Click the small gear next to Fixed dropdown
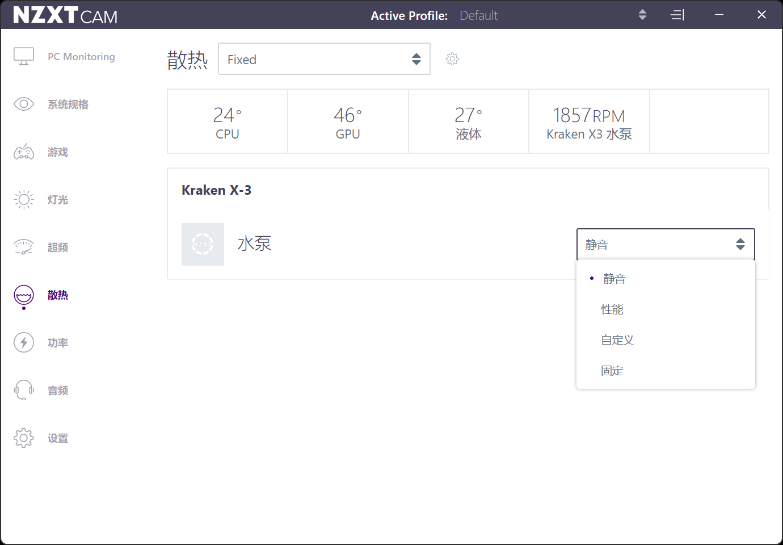Viewport: 783px width, 545px height. pyautogui.click(x=452, y=59)
